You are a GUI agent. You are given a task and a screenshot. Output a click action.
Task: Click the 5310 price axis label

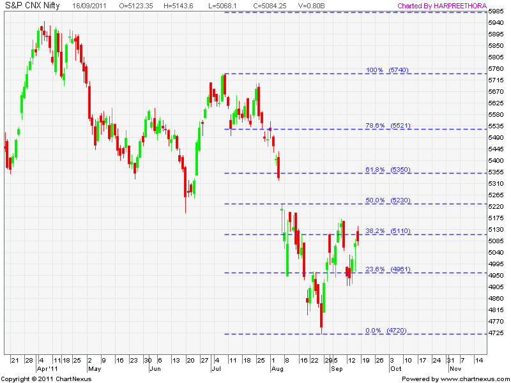pos(496,184)
